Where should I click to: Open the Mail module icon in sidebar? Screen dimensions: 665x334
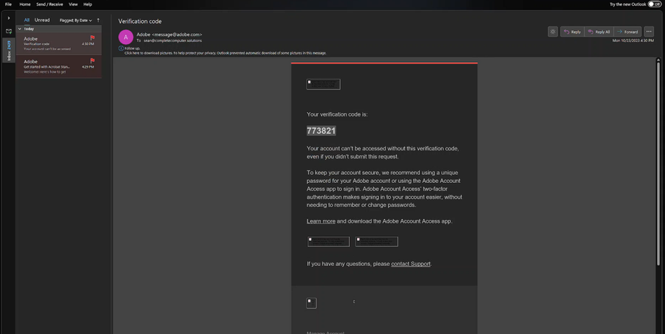pos(9,31)
